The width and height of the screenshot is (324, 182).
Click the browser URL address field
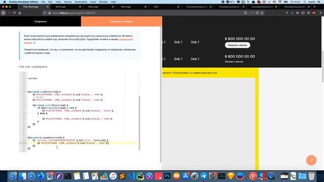click(145, 13)
